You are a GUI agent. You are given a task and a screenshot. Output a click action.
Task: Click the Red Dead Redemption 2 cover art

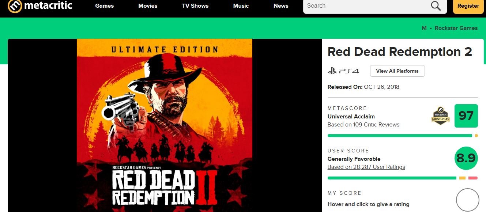click(164, 124)
